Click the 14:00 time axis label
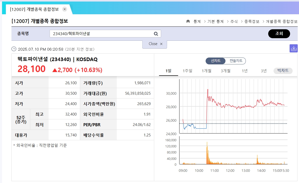The width and height of the screenshot is (299, 183). pyautogui.click(x=261, y=171)
